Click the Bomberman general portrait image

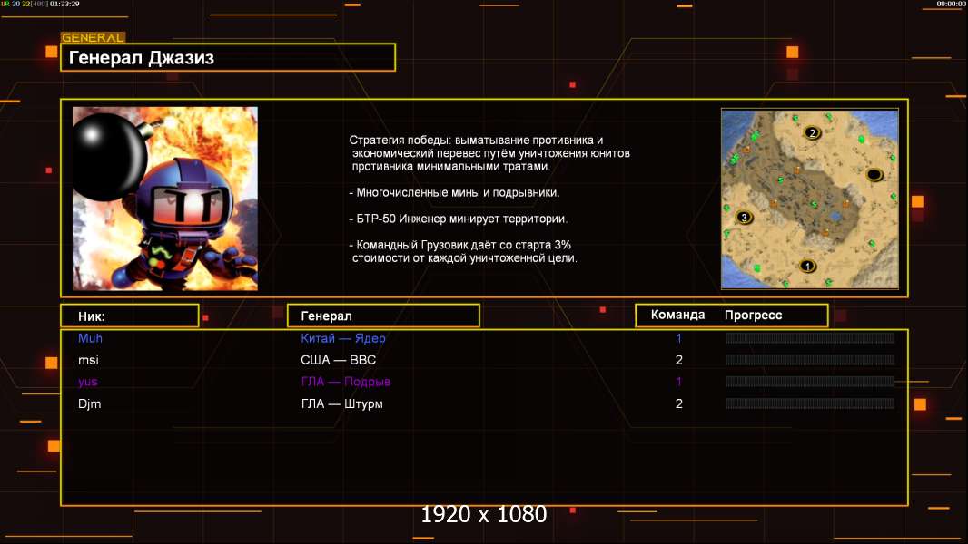point(165,199)
